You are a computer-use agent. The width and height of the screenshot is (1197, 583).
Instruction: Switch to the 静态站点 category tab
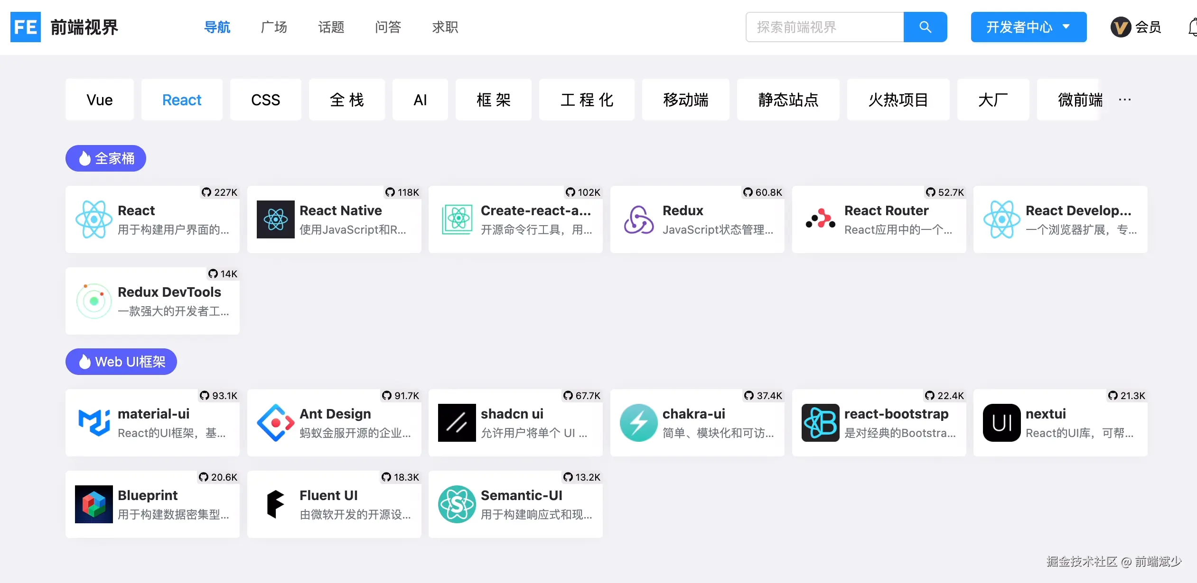click(788, 100)
